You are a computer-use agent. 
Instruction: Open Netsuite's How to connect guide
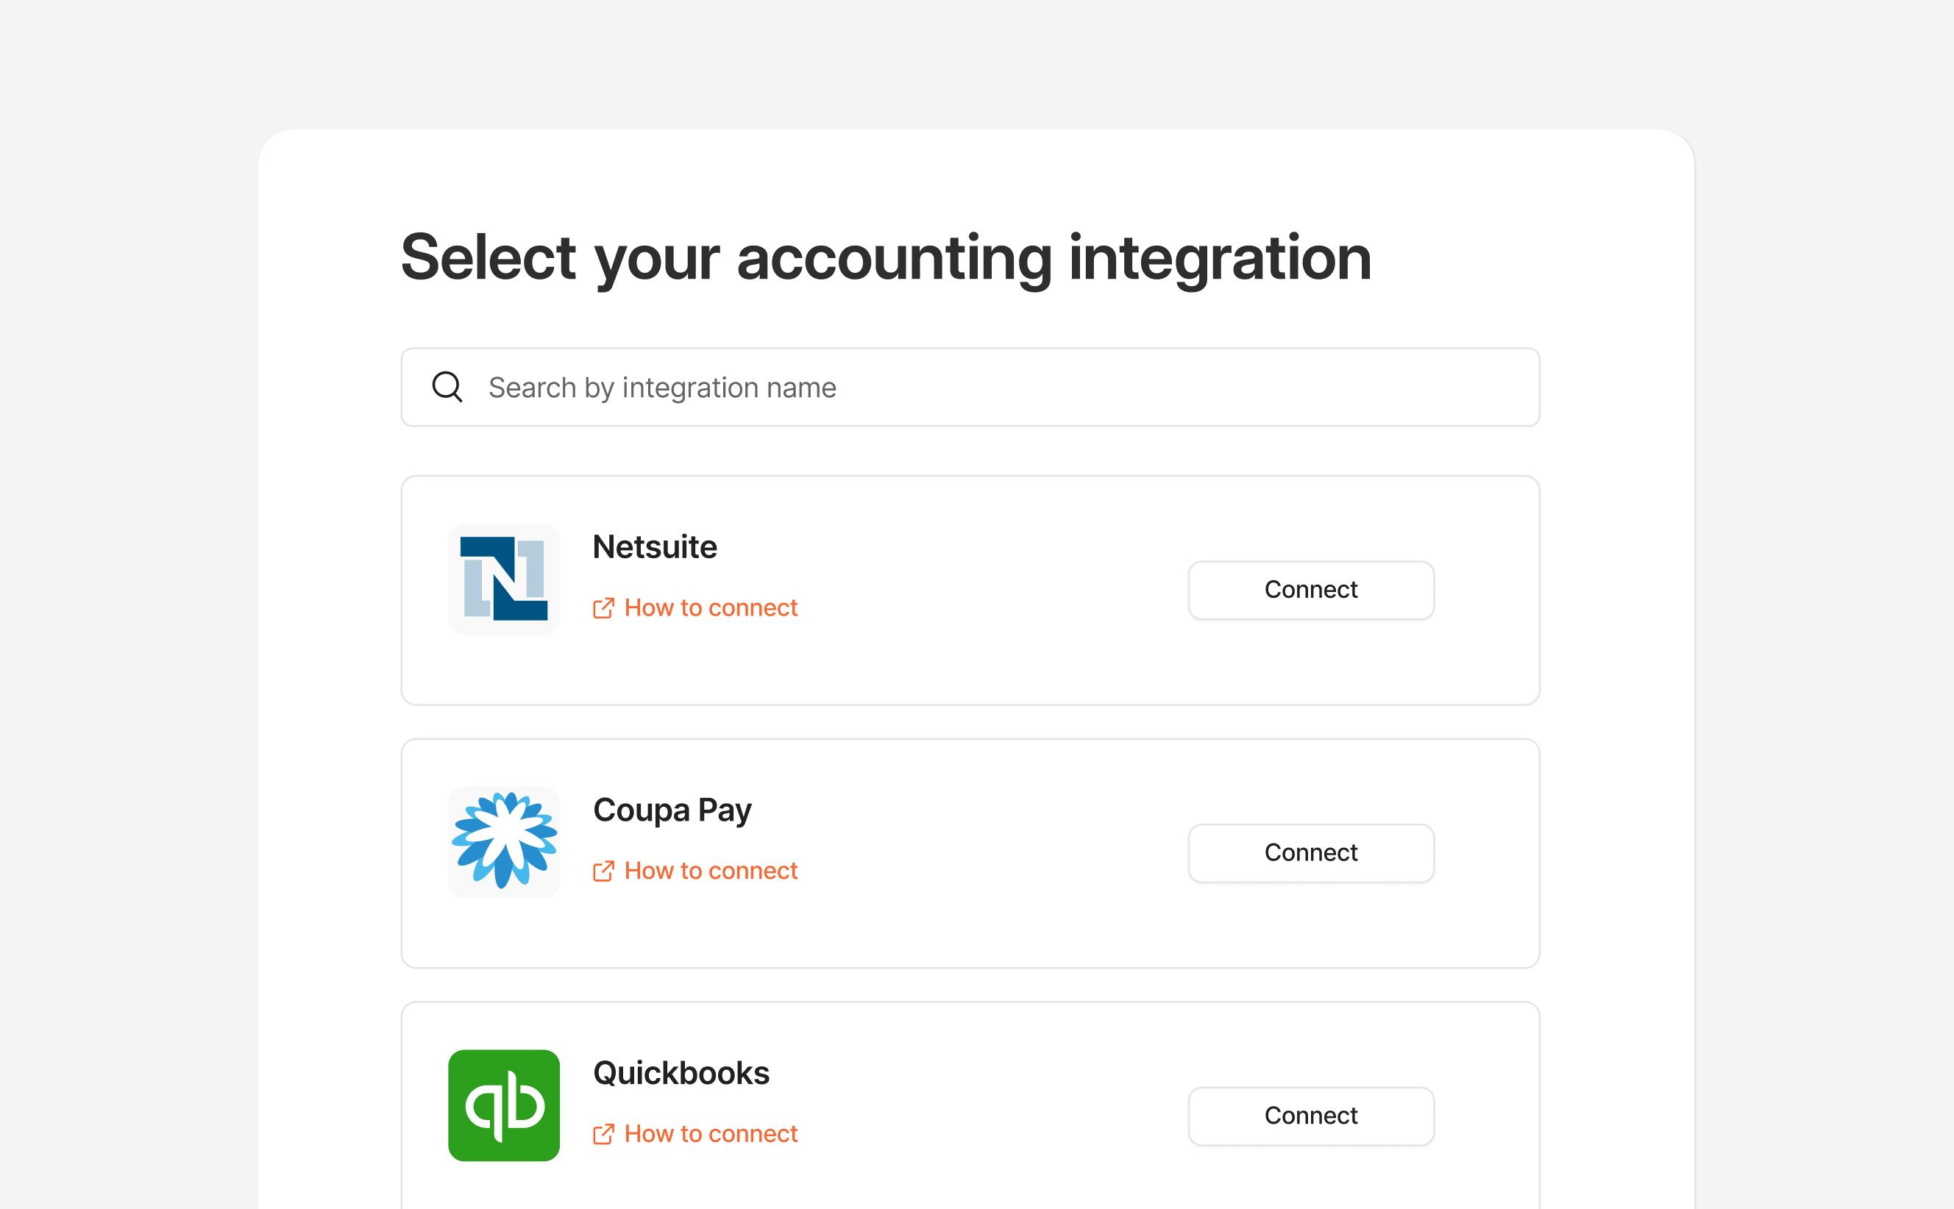tap(710, 607)
